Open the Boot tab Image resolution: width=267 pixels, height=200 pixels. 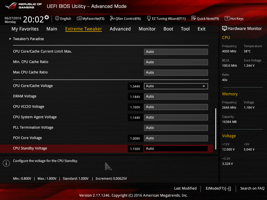168,29
